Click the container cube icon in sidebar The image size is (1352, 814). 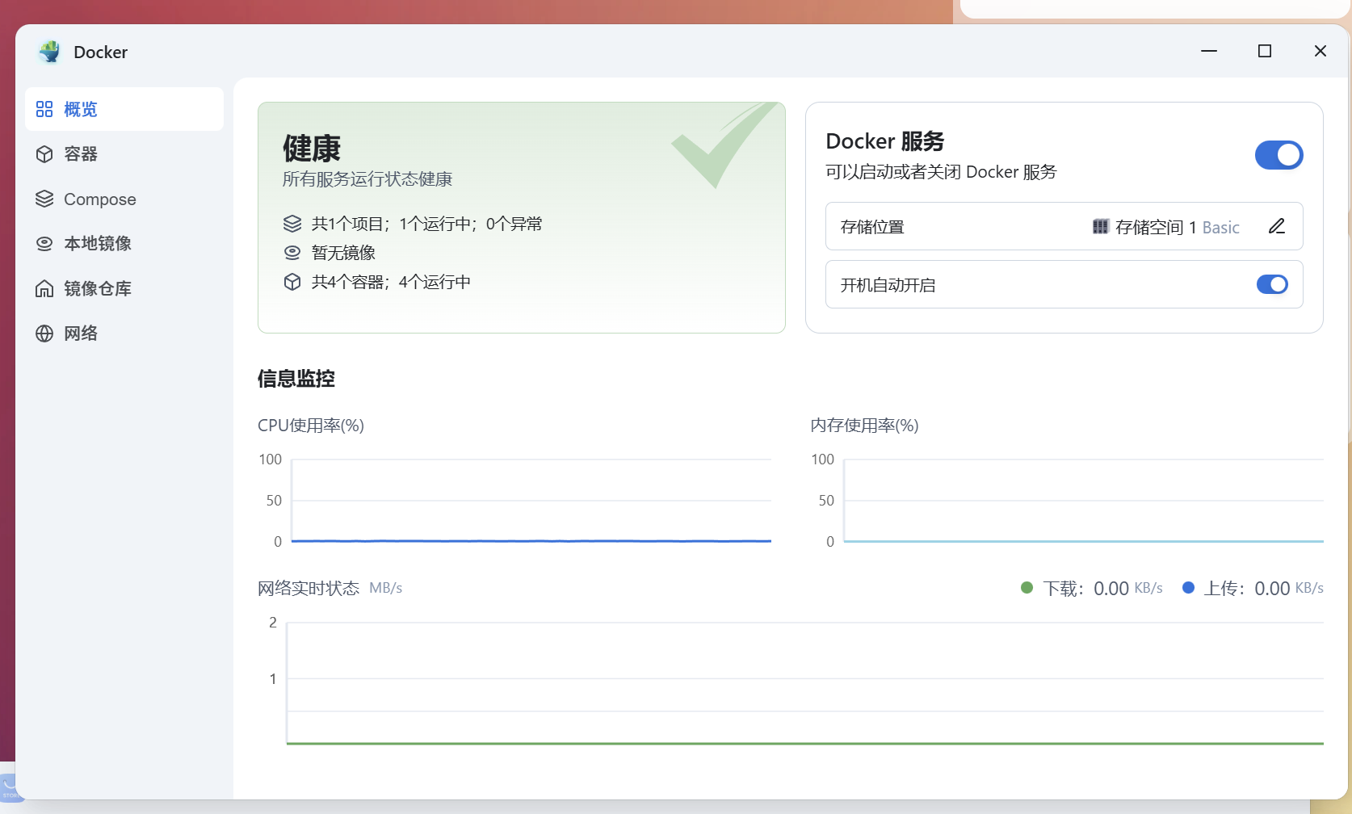point(44,154)
